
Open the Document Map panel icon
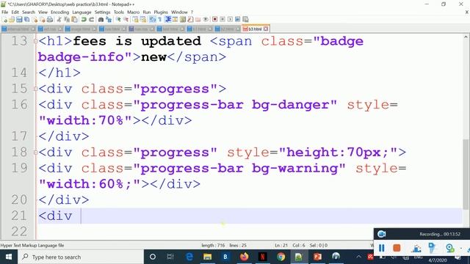coord(183,20)
